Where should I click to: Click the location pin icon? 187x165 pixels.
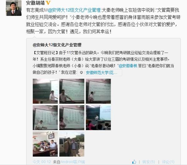[x=81, y=73]
